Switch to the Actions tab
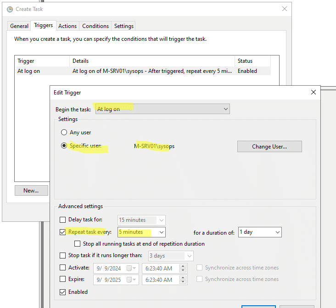Viewport: 336px width, 308px height. point(67,26)
